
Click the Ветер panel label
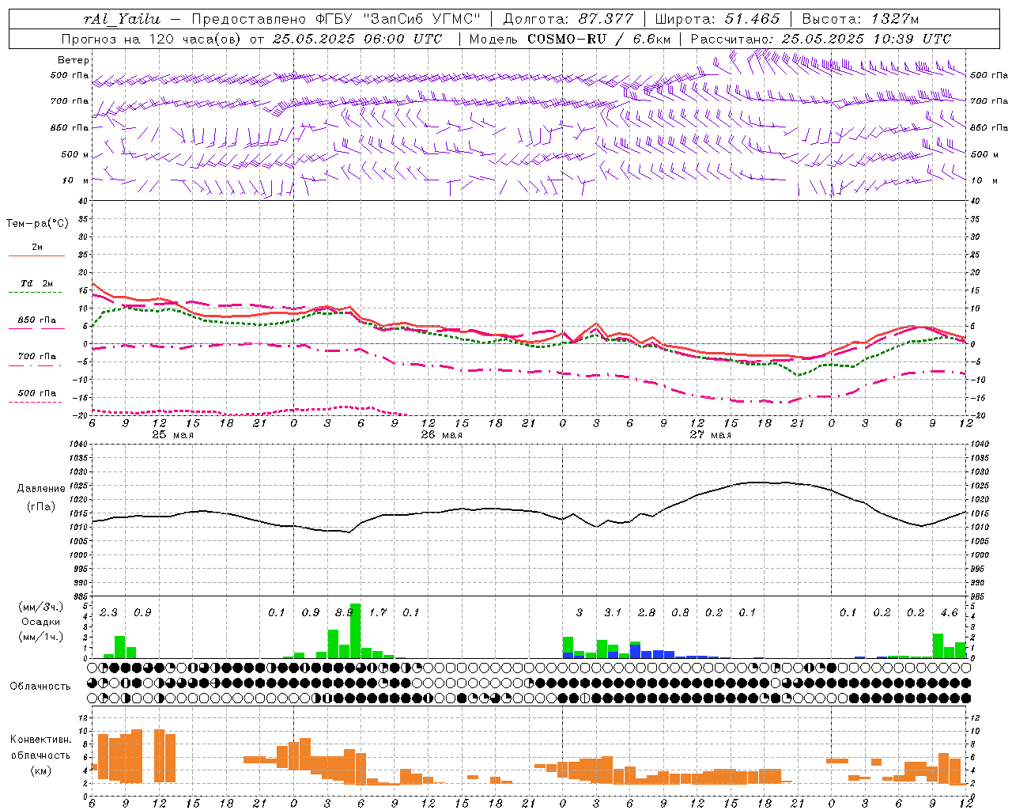(x=74, y=60)
